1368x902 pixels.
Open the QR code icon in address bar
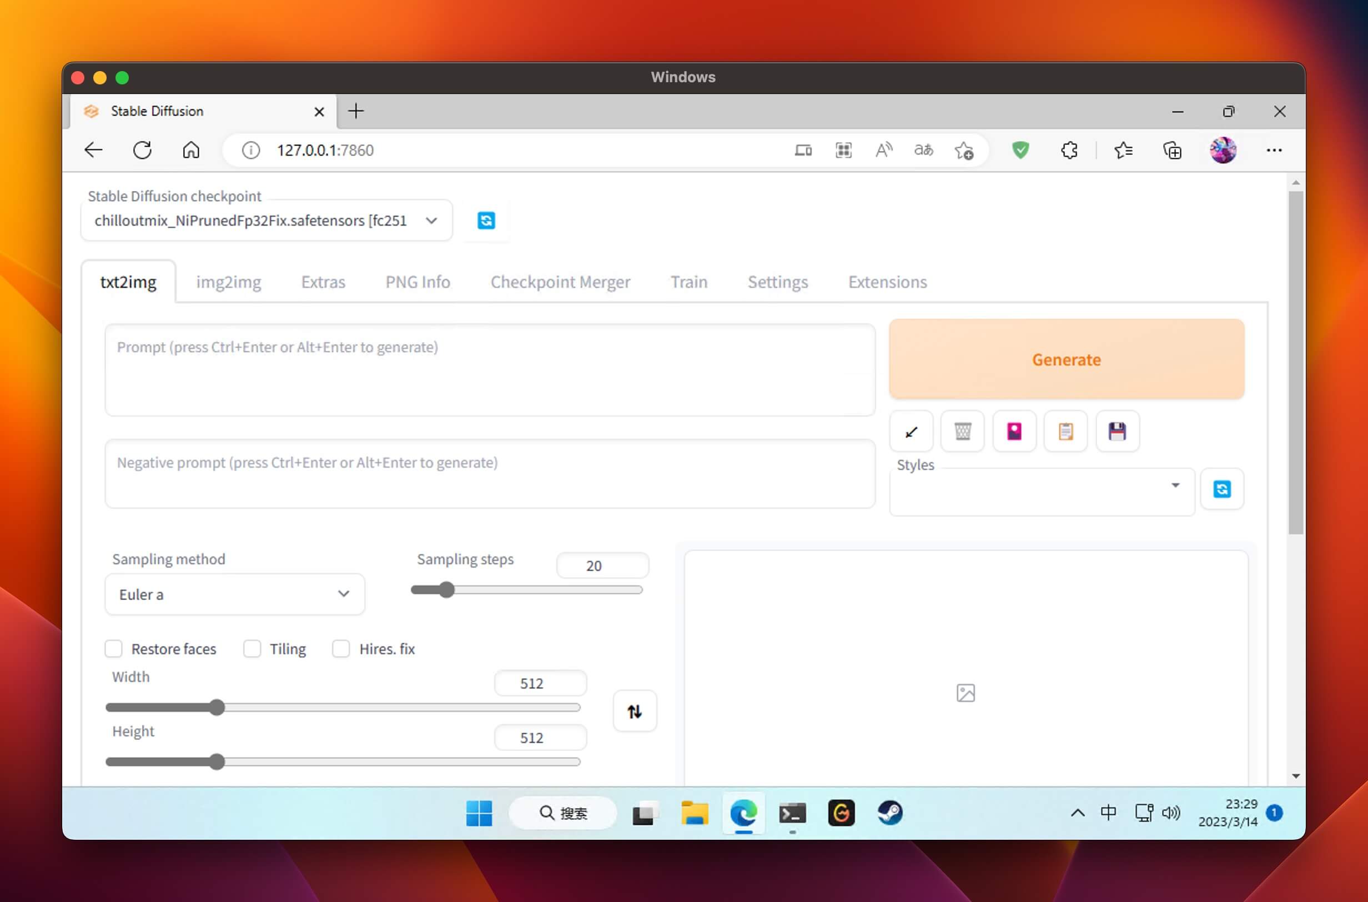[x=843, y=150]
